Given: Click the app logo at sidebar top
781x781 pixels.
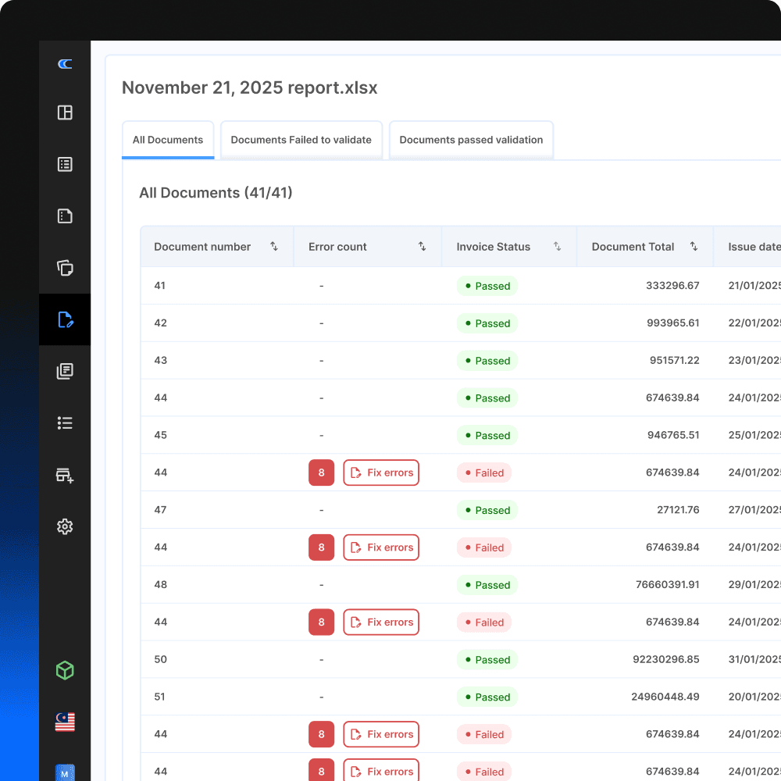Looking at the screenshot, I should [65, 63].
